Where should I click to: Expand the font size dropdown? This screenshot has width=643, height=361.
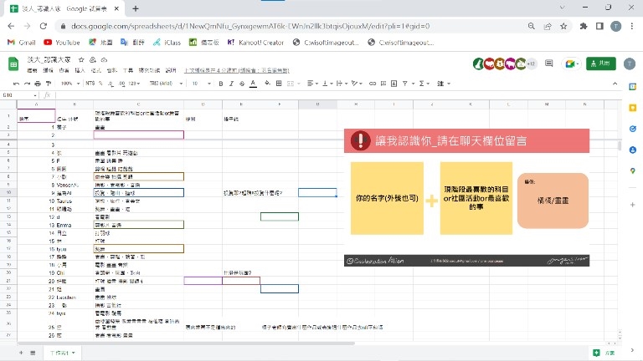198,84
